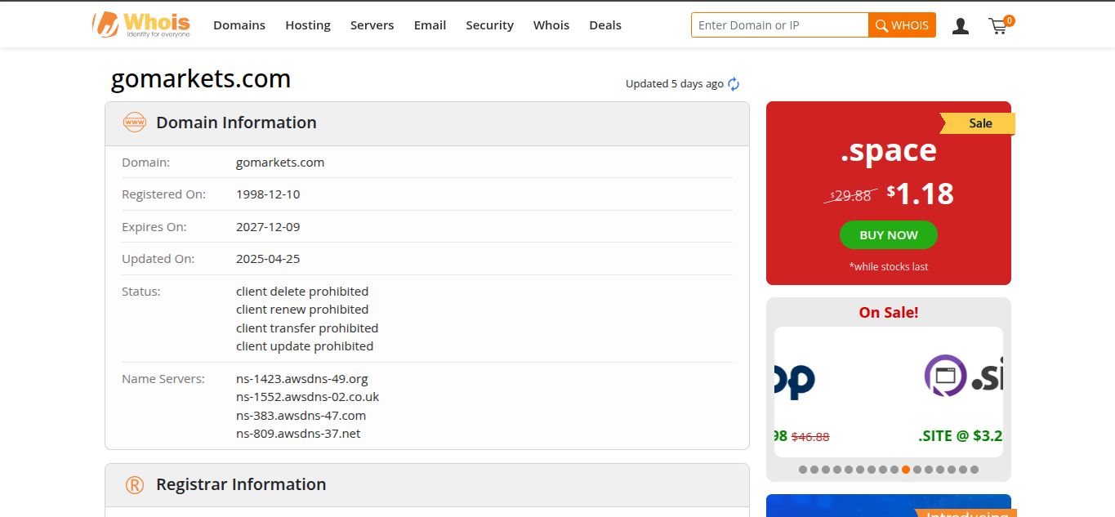This screenshot has width=1115, height=517.
Task: Click the client transfer prohibited status
Action: tap(307, 328)
